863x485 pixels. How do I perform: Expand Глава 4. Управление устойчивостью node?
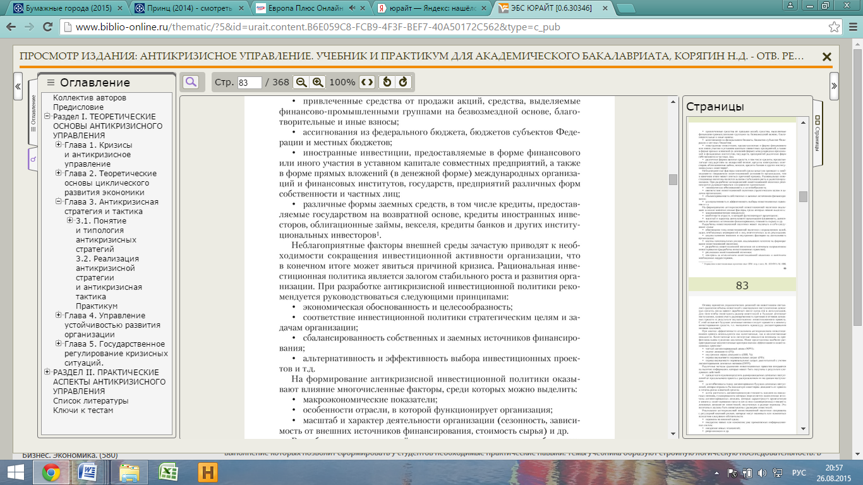coord(59,316)
